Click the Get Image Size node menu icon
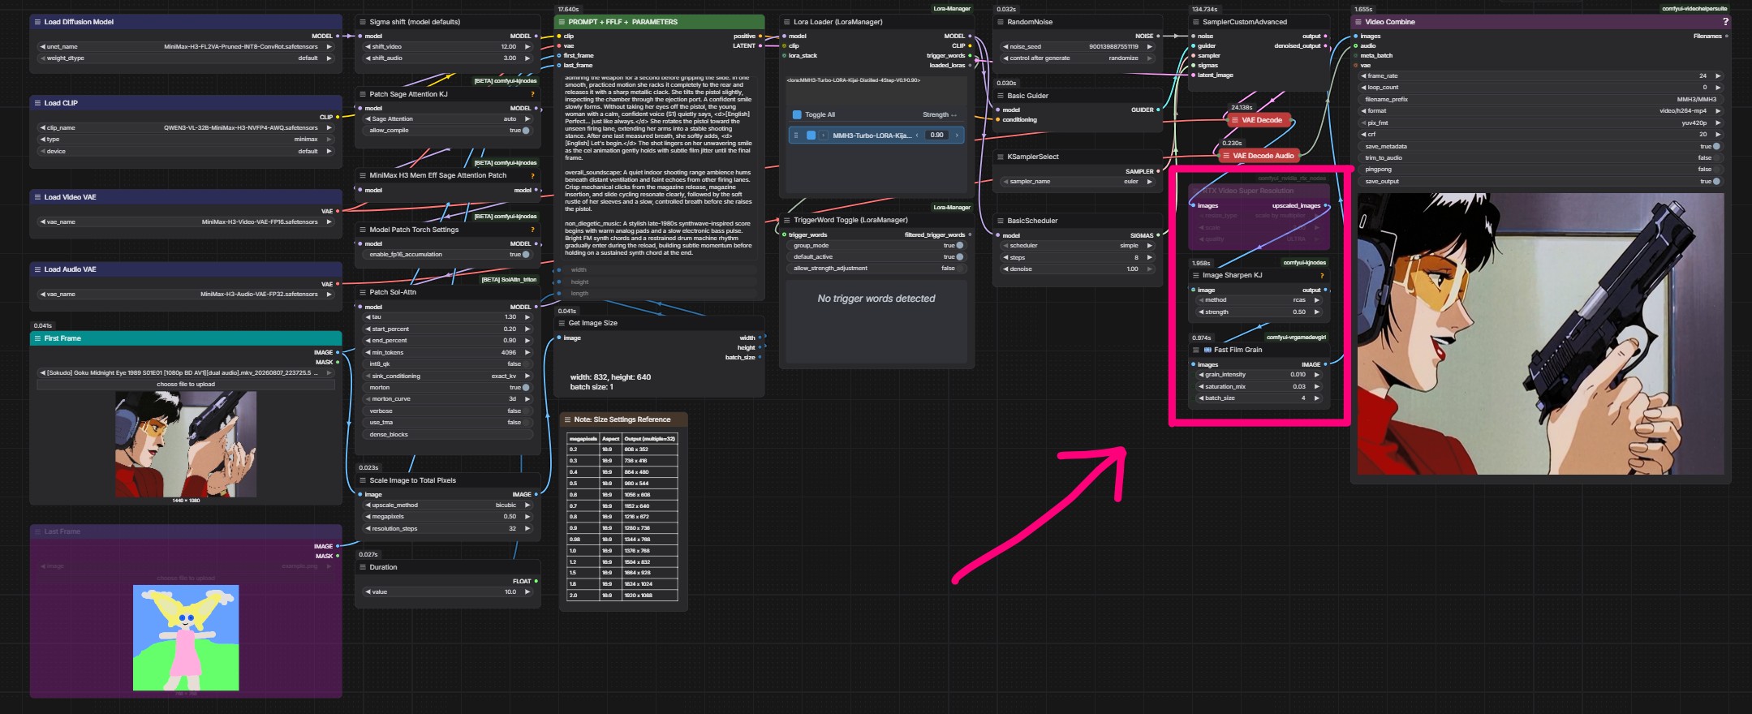This screenshot has height=714, width=1752. click(x=562, y=323)
